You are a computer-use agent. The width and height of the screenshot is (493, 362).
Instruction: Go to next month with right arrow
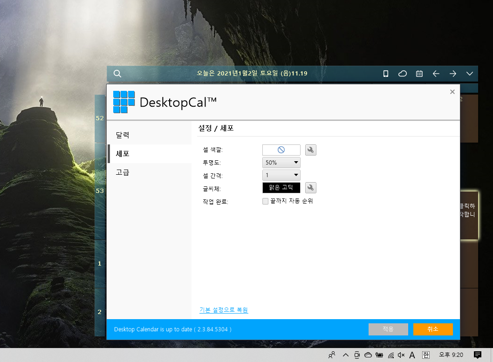(453, 74)
